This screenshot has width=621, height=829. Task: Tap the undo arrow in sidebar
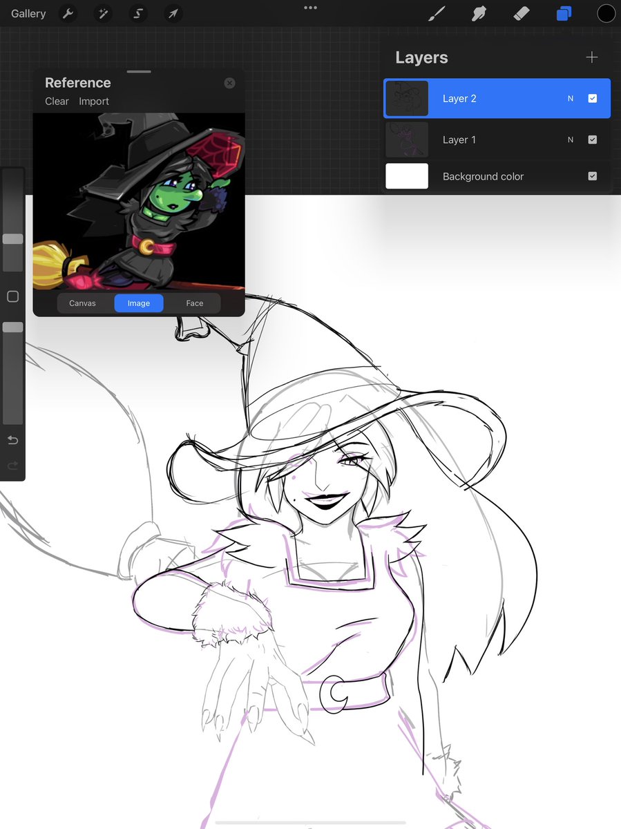click(12, 440)
